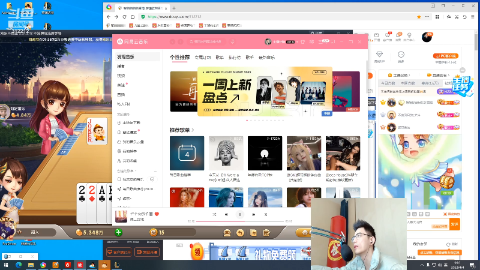The width and height of the screenshot is (480, 270).
Task: Open the messages icon with 99+ badge
Action: pos(322,41)
